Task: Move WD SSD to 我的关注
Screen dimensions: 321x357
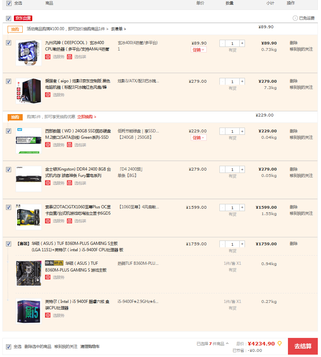Action: [x=301, y=137]
